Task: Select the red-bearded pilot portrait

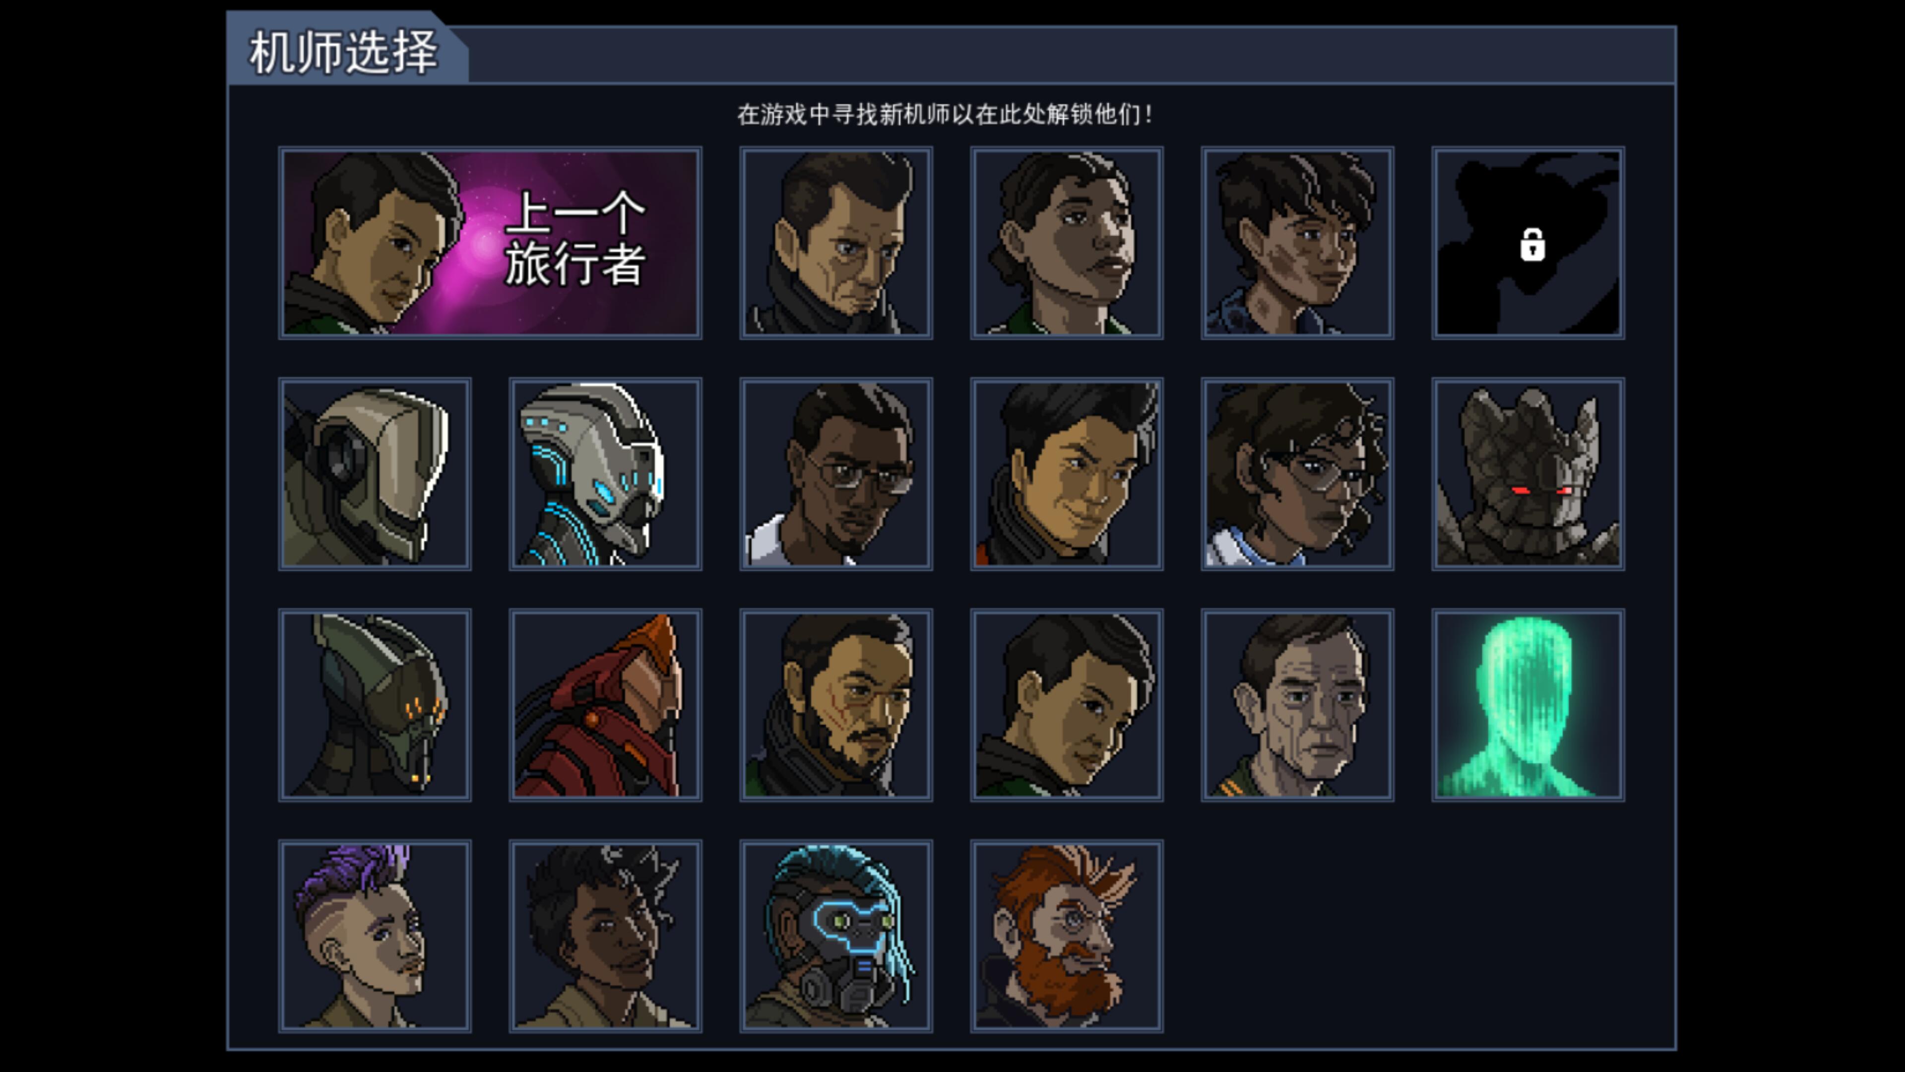Action: pyautogui.click(x=1067, y=936)
